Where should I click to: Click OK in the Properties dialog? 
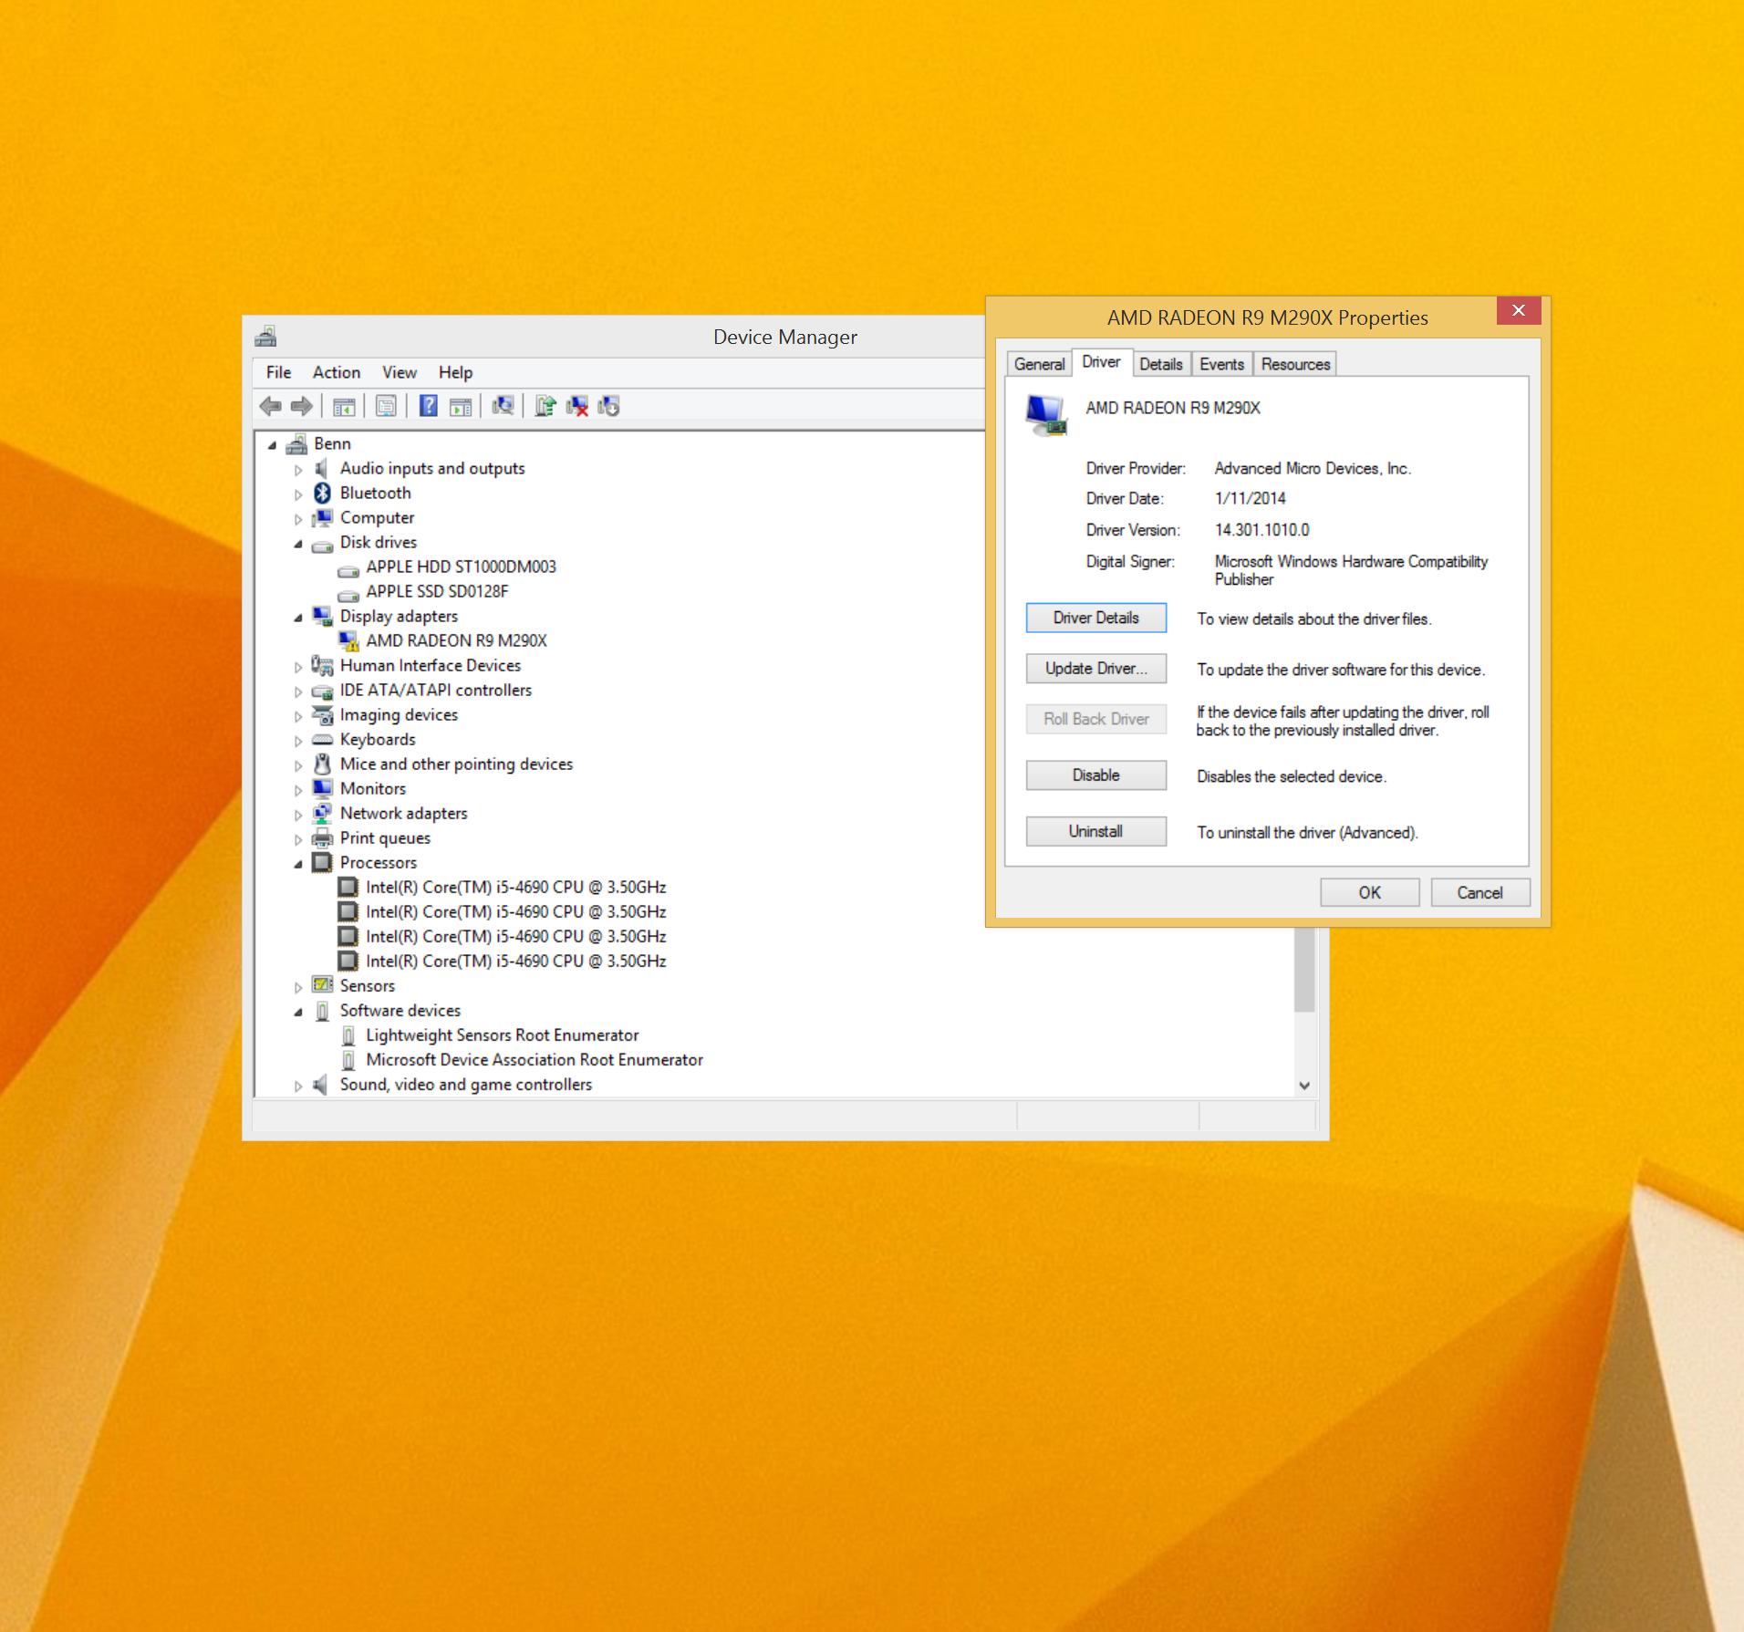tap(1369, 892)
